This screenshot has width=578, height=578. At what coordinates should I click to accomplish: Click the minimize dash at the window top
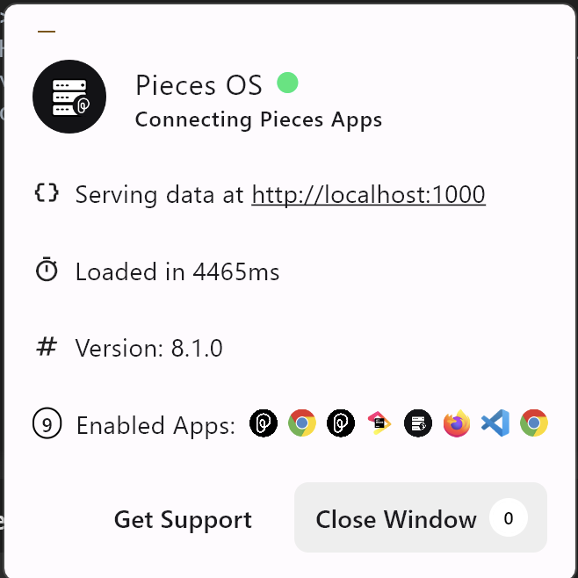pyautogui.click(x=47, y=32)
